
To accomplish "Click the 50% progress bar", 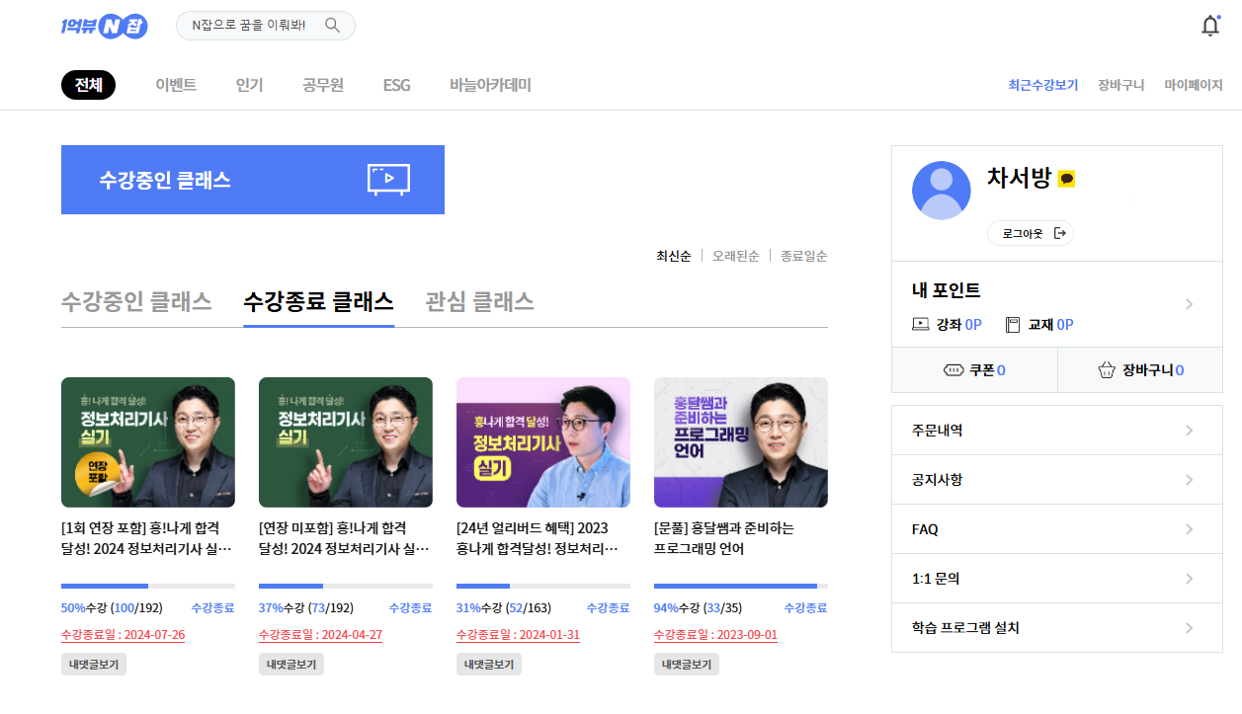I will pos(148,586).
